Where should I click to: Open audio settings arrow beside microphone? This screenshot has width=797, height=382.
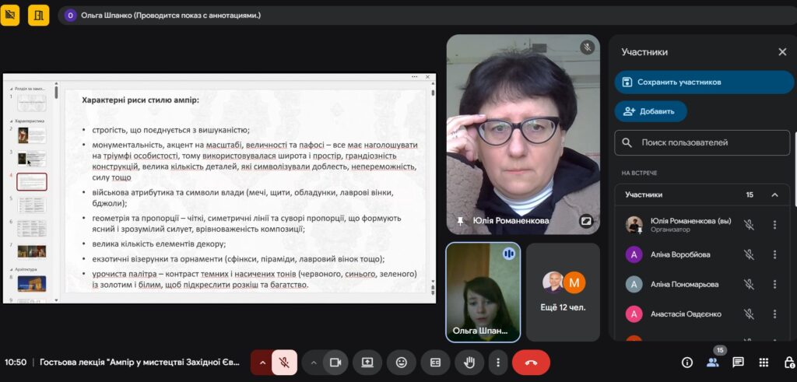262,363
